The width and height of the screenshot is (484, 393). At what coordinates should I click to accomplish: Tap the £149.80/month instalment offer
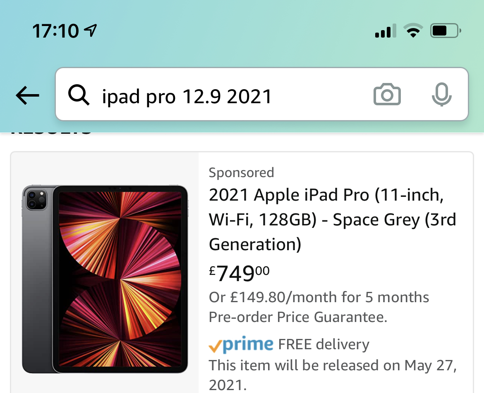point(319,297)
